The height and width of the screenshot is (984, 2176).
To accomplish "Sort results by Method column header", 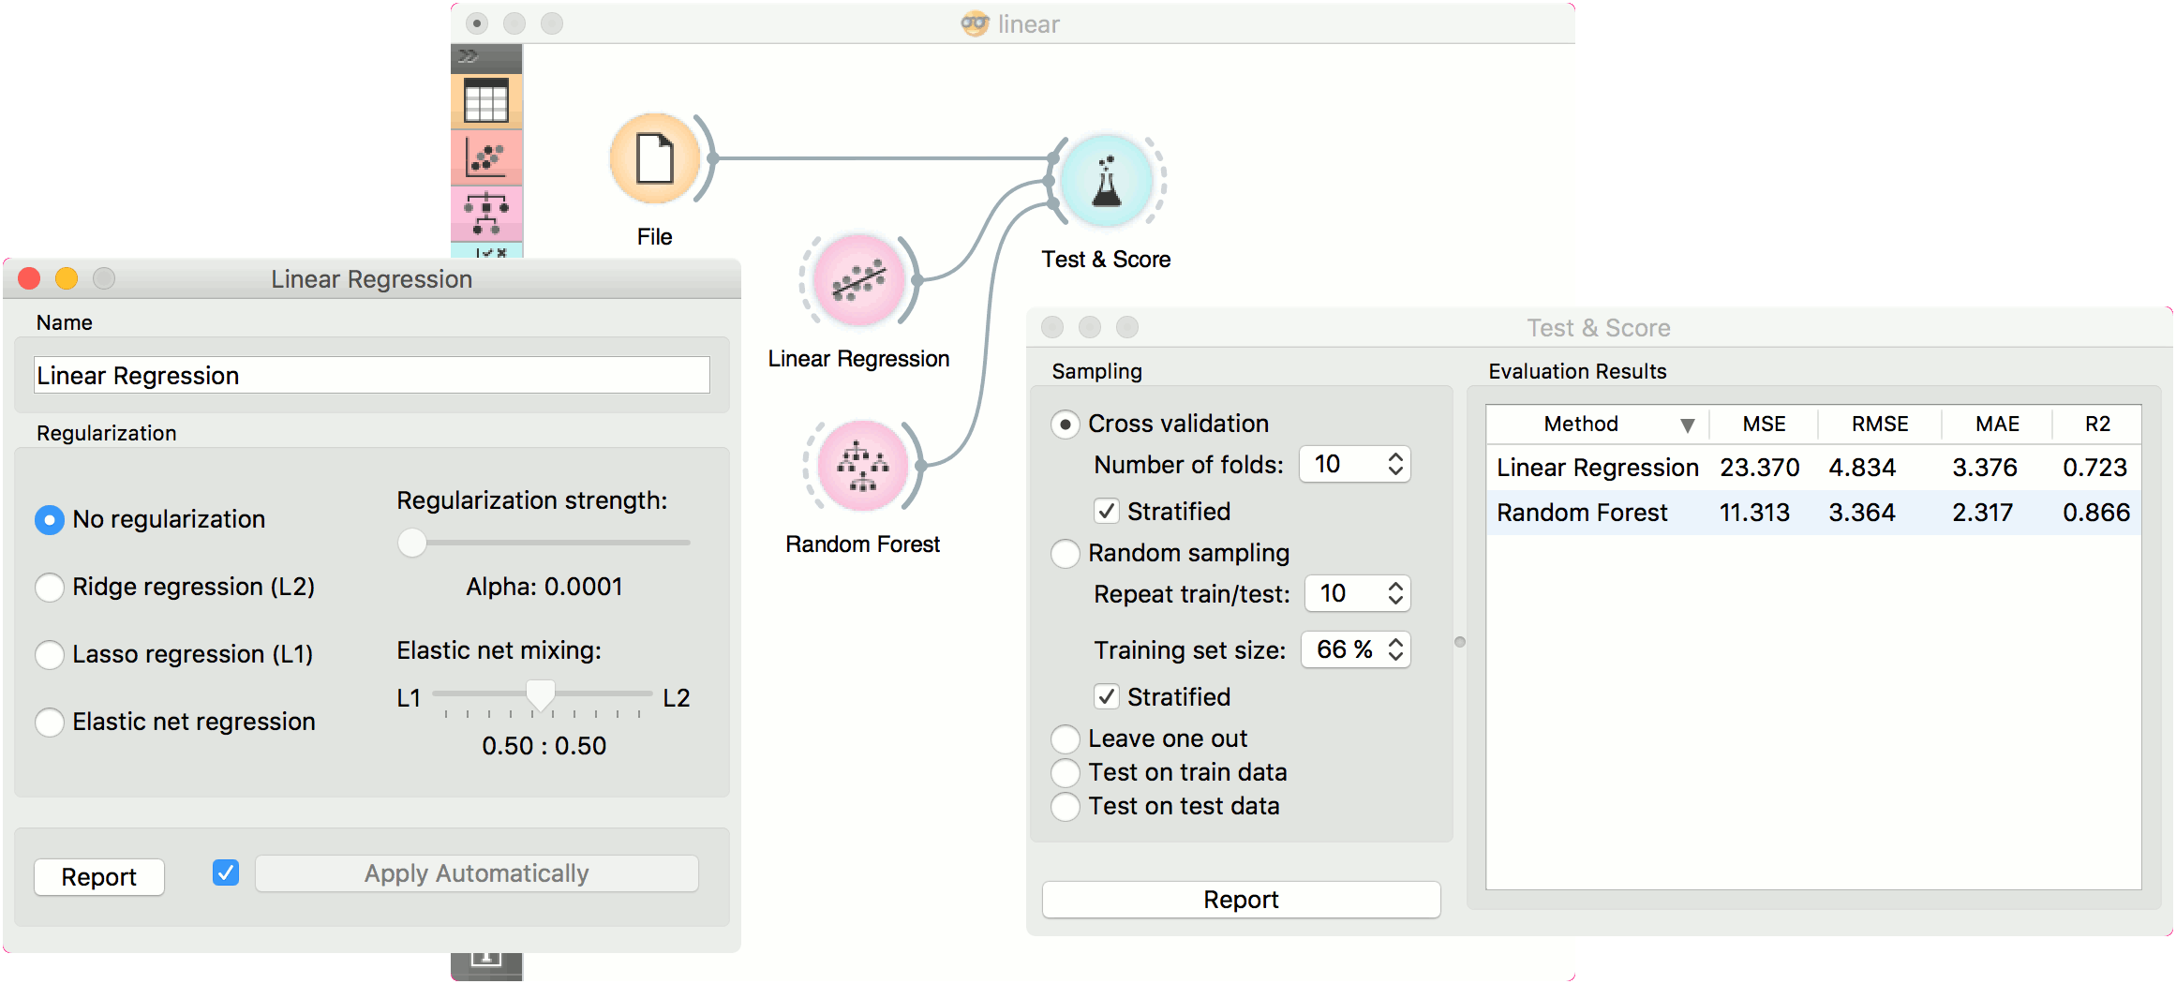I will click(x=1581, y=425).
